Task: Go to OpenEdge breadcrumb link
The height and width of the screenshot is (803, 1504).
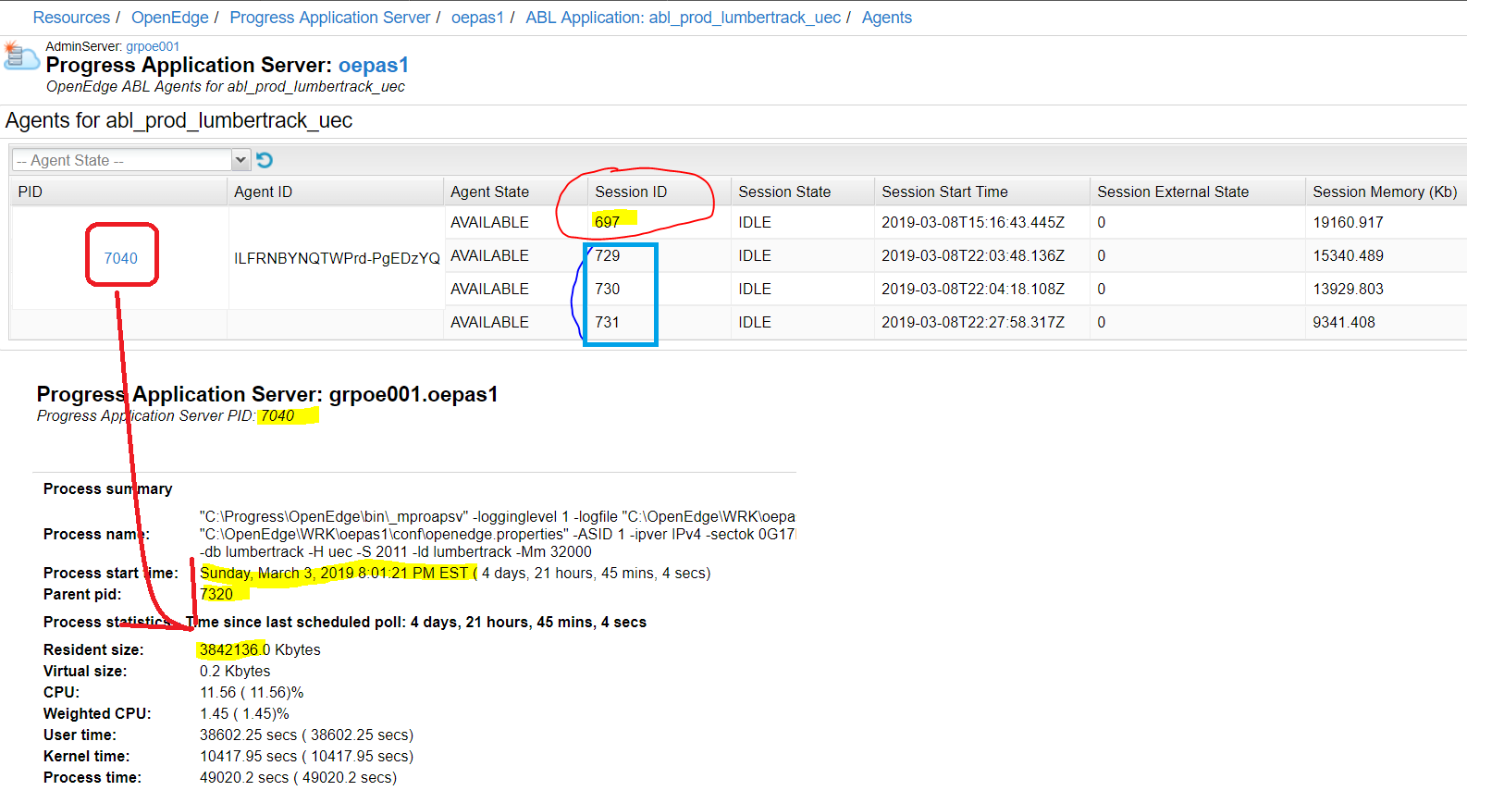Action: pos(170,18)
